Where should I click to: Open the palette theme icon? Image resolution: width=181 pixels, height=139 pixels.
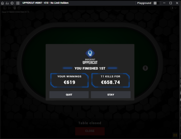19,8
